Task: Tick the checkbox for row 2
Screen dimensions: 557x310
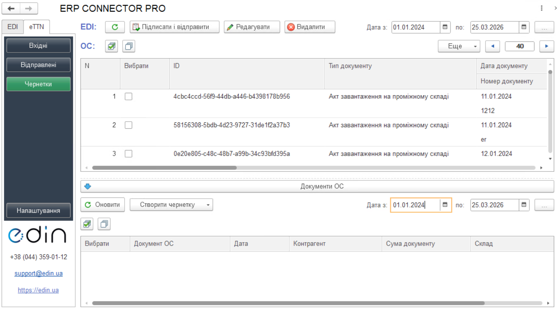Action: pos(129,125)
